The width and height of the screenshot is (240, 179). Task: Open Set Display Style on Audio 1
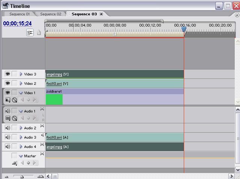coord(7,118)
